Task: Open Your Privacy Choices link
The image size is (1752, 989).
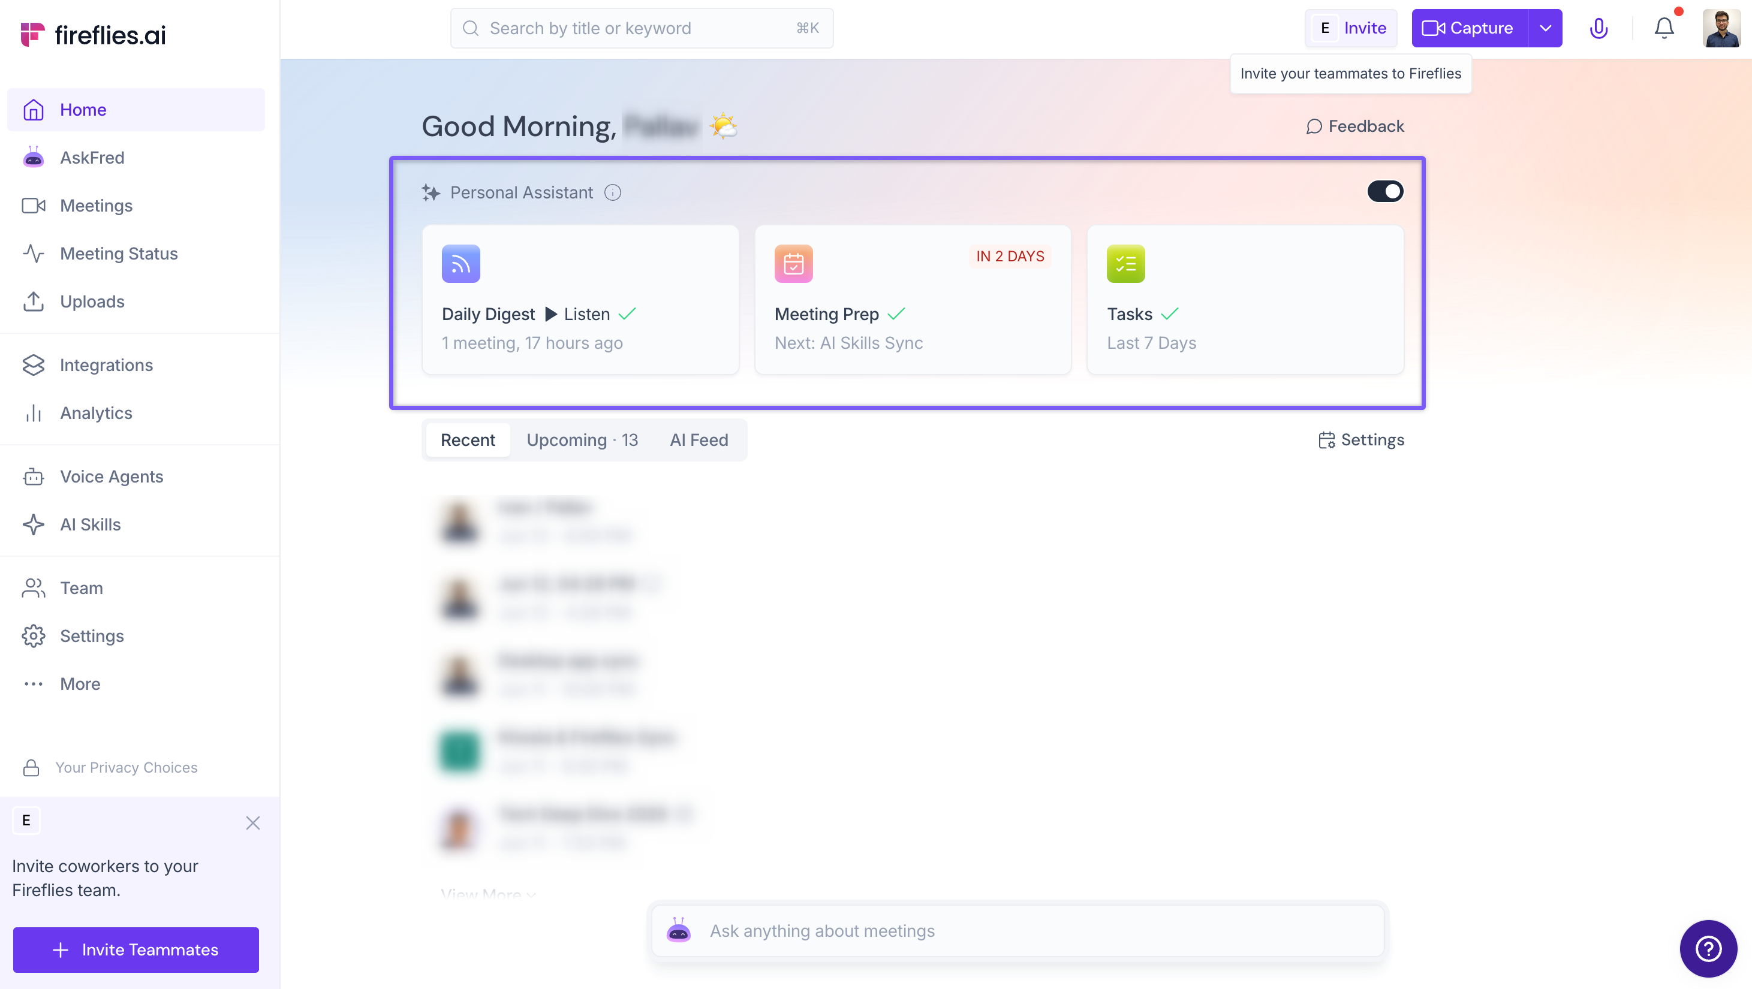Action: pos(127,767)
